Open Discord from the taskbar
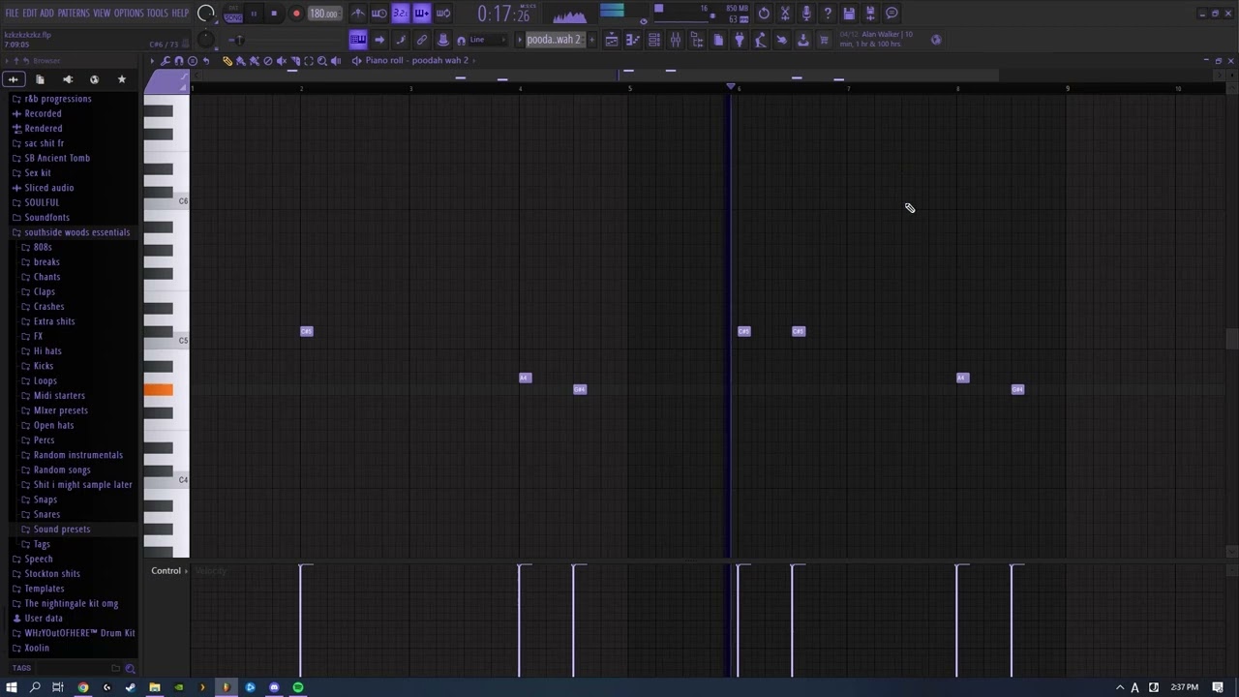The image size is (1239, 697). pos(274,687)
